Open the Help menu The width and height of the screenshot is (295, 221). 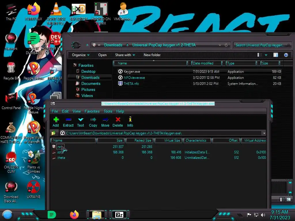[120, 111]
